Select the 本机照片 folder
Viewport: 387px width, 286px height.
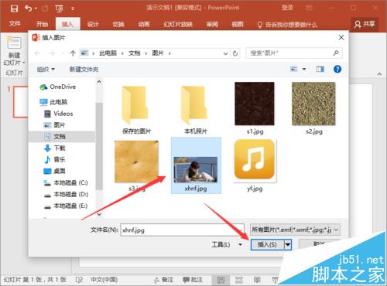196,110
